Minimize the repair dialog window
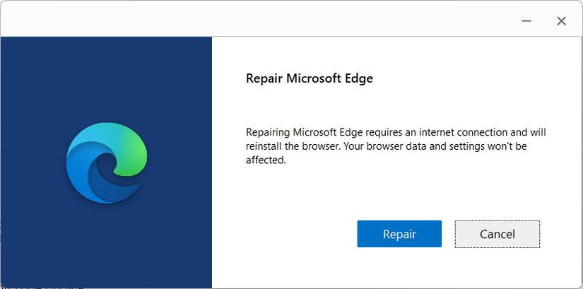583x289 pixels. click(x=526, y=21)
